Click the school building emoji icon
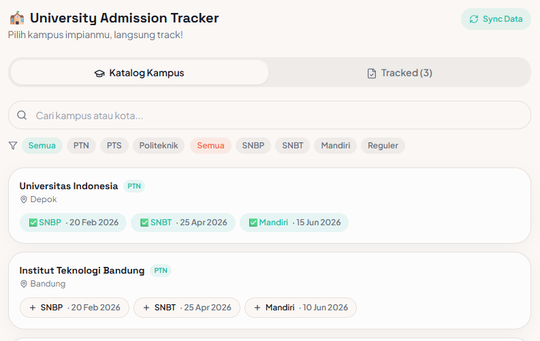This screenshot has height=341, width=540. tap(17, 18)
